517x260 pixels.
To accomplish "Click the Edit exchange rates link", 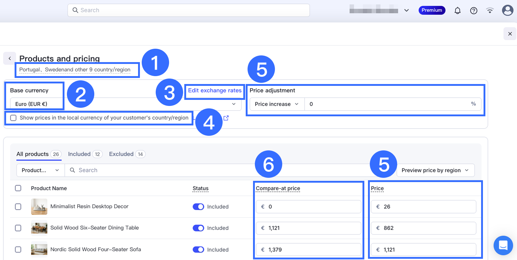I will tap(215, 90).
